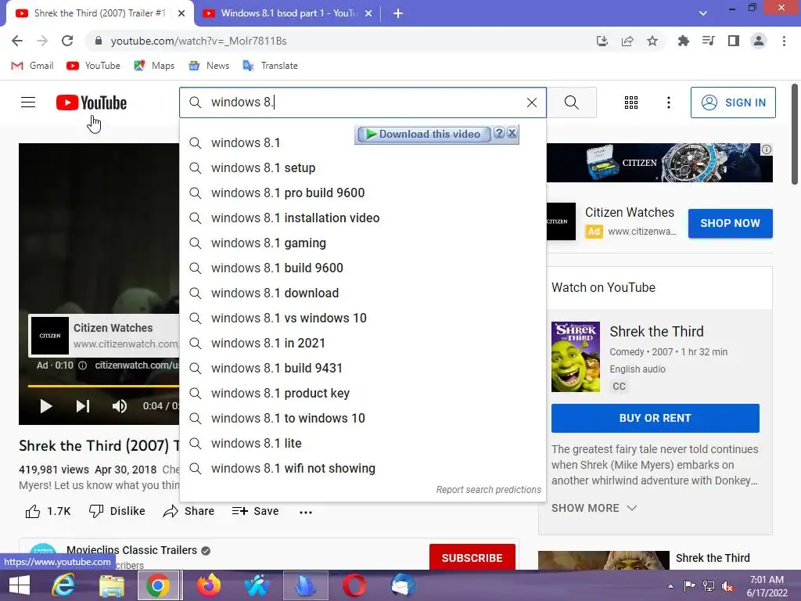The height and width of the screenshot is (601, 801).
Task: Expand the tab search chevron
Action: point(703,13)
